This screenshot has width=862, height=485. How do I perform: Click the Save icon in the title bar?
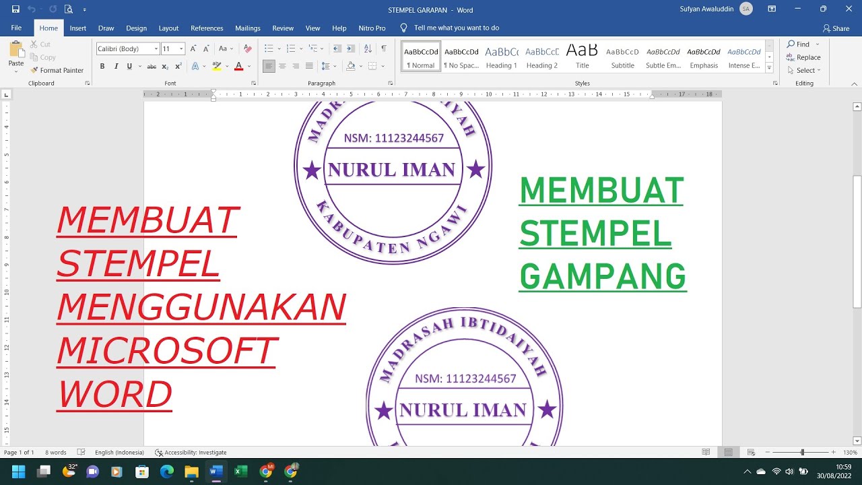click(15, 9)
